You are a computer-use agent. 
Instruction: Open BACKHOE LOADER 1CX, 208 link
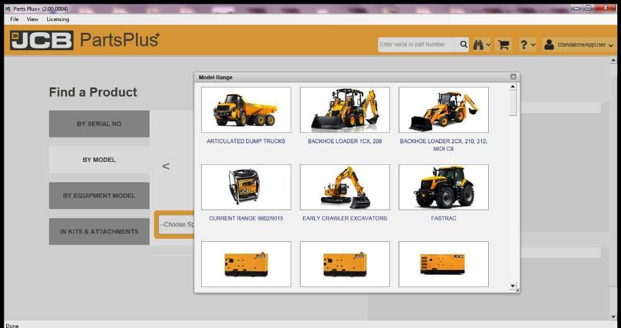[345, 141]
